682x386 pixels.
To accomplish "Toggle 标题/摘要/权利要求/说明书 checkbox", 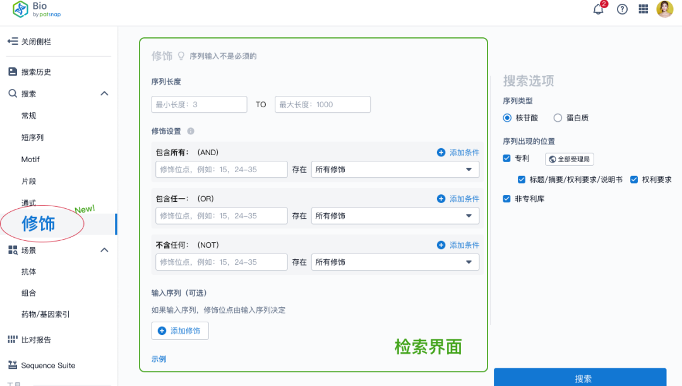I will tap(522, 179).
